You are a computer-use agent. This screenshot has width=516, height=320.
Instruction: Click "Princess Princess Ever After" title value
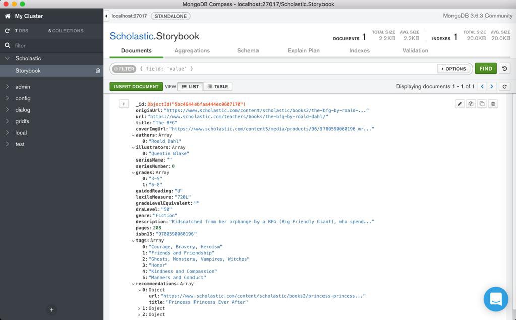pos(207,302)
